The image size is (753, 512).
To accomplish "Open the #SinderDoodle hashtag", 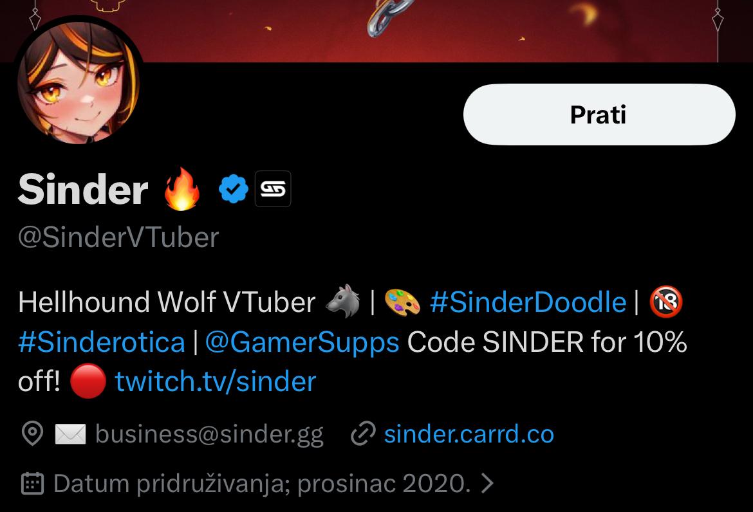I will tap(528, 302).
